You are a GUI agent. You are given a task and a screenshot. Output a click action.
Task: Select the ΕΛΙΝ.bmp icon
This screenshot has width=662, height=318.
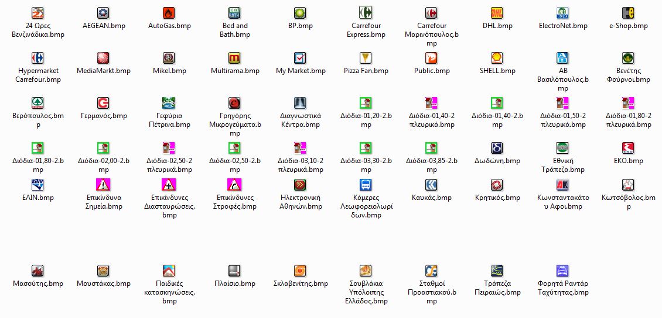[x=38, y=185]
